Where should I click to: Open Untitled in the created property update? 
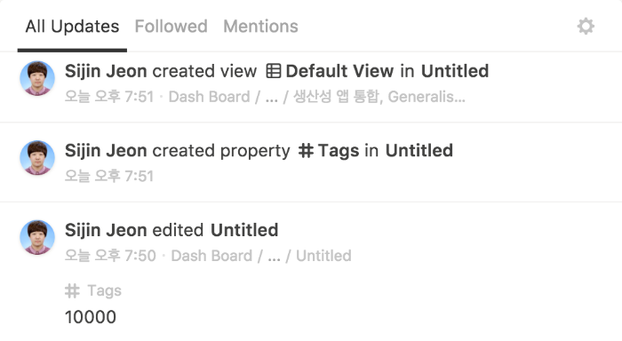[419, 151]
